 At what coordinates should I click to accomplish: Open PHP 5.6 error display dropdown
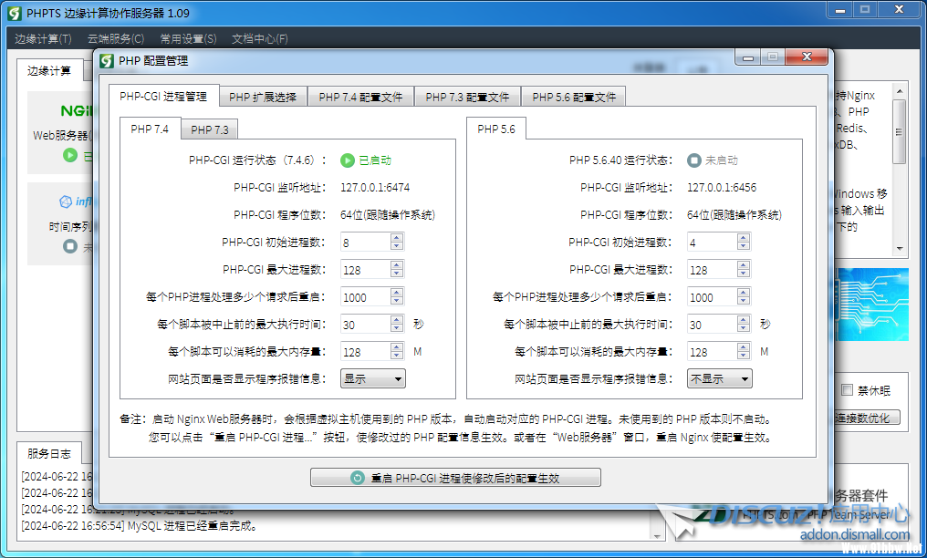pos(720,379)
